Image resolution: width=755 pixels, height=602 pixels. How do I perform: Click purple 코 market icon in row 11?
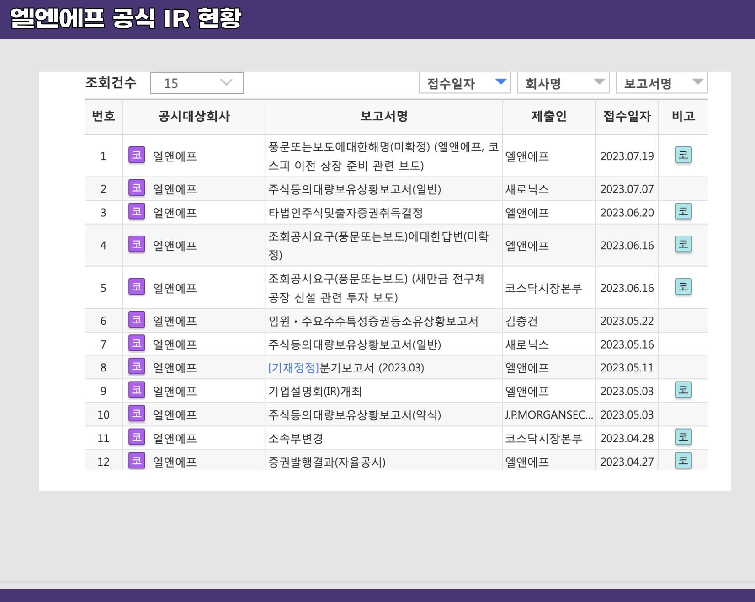click(x=137, y=437)
